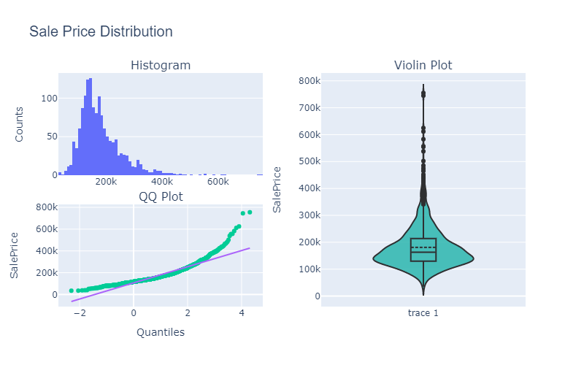Click the Violin Plot subplot title

coord(423,65)
